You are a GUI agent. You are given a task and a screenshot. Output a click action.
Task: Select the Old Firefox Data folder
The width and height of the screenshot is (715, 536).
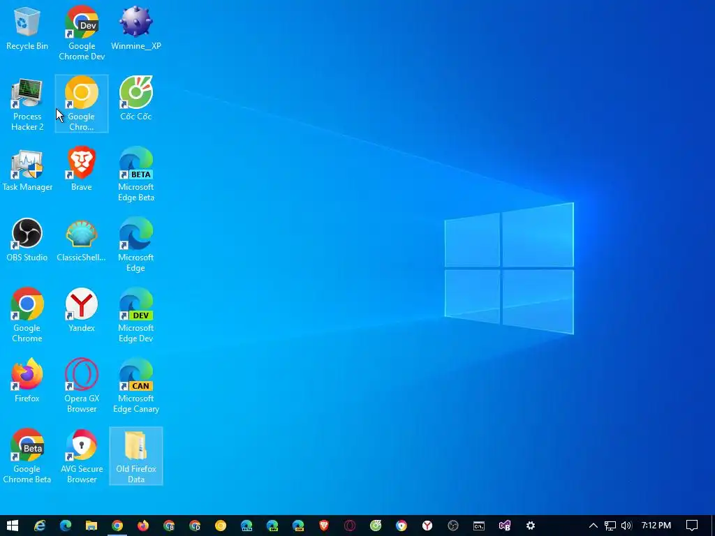coord(136,456)
